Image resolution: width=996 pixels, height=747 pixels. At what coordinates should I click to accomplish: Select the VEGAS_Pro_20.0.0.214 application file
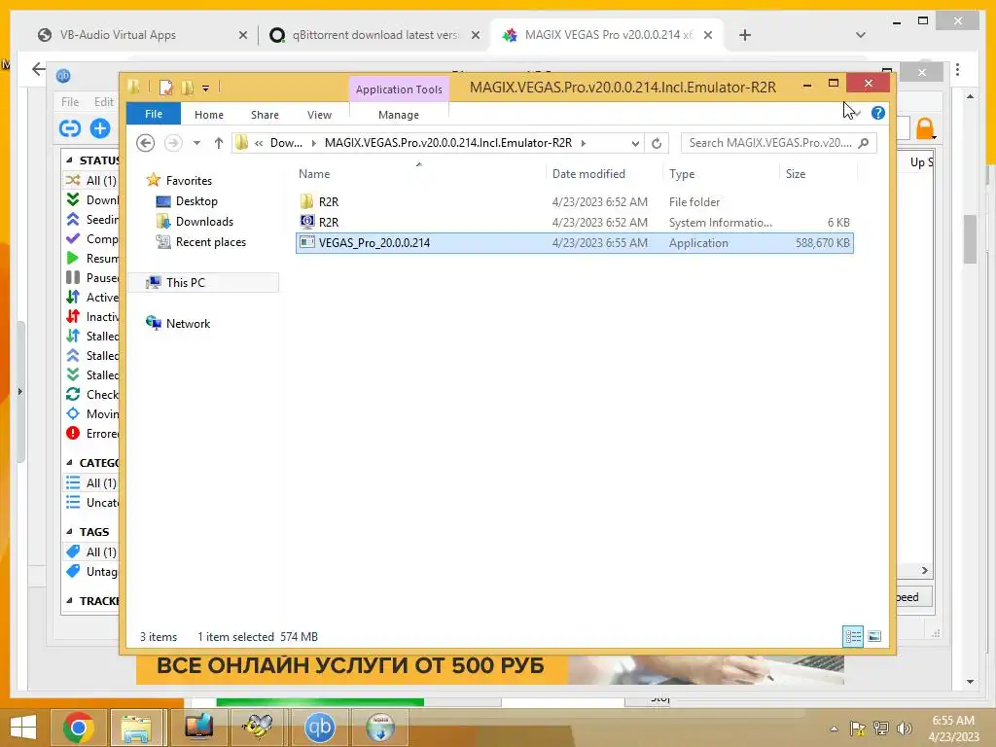(x=574, y=242)
